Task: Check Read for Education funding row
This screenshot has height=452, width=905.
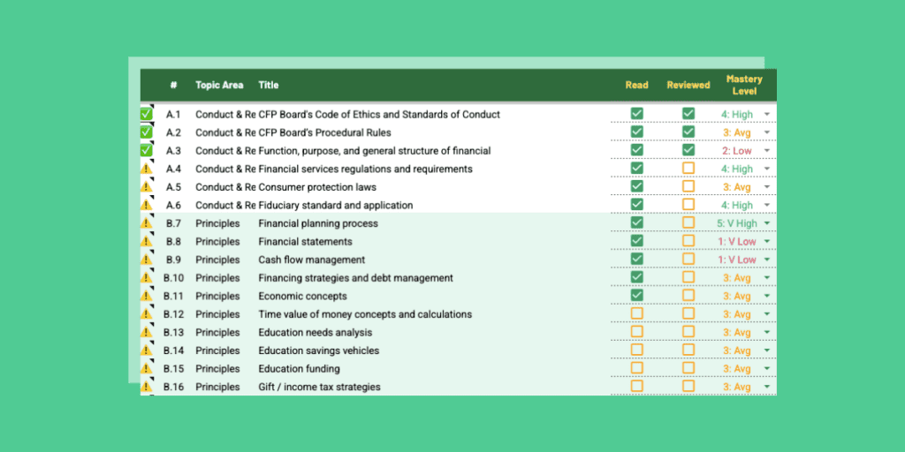Action: (636, 368)
